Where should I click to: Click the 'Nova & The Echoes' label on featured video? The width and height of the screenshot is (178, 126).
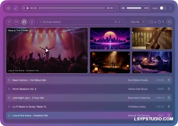click(18, 30)
